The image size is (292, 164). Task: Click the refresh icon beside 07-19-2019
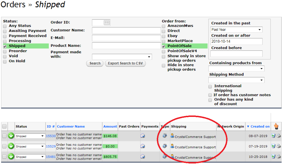point(273,146)
